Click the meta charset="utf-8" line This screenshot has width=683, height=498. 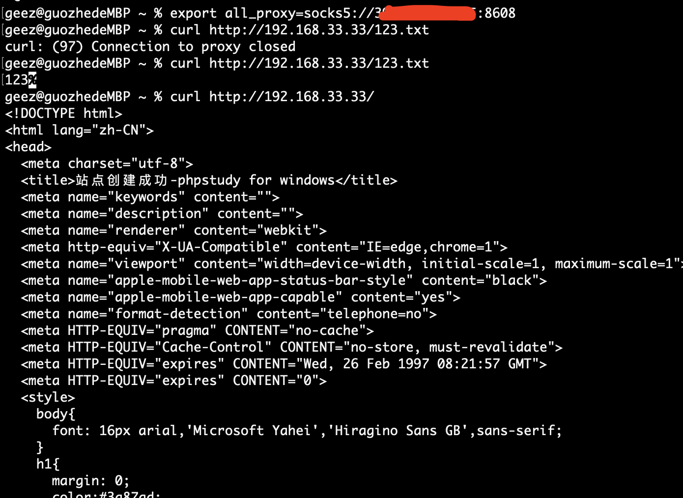pyautogui.click(x=107, y=164)
